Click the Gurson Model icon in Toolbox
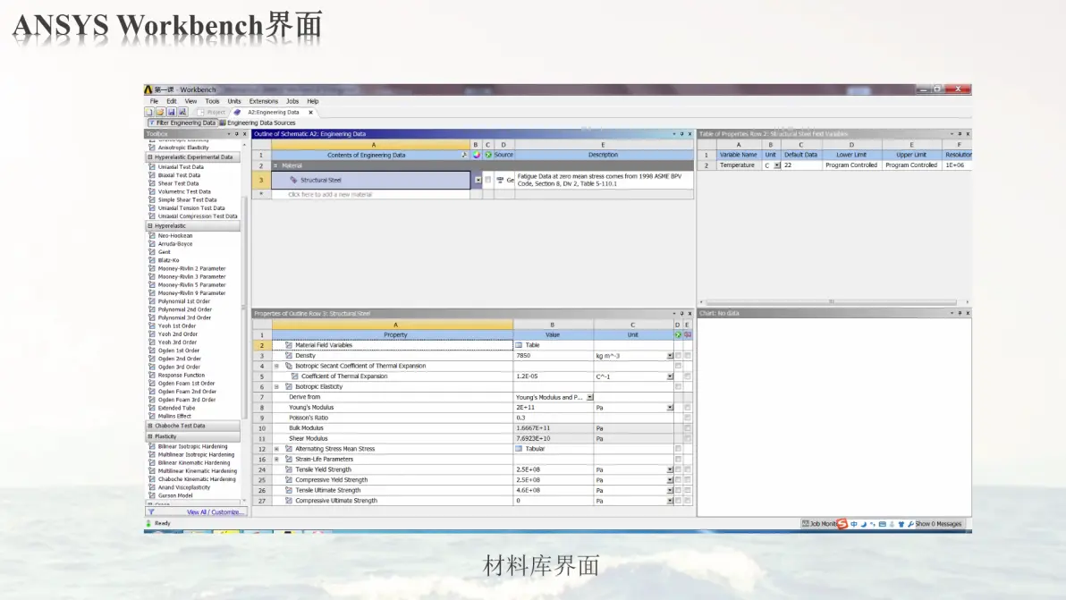Screen dimensions: 1066x600 coord(152,495)
